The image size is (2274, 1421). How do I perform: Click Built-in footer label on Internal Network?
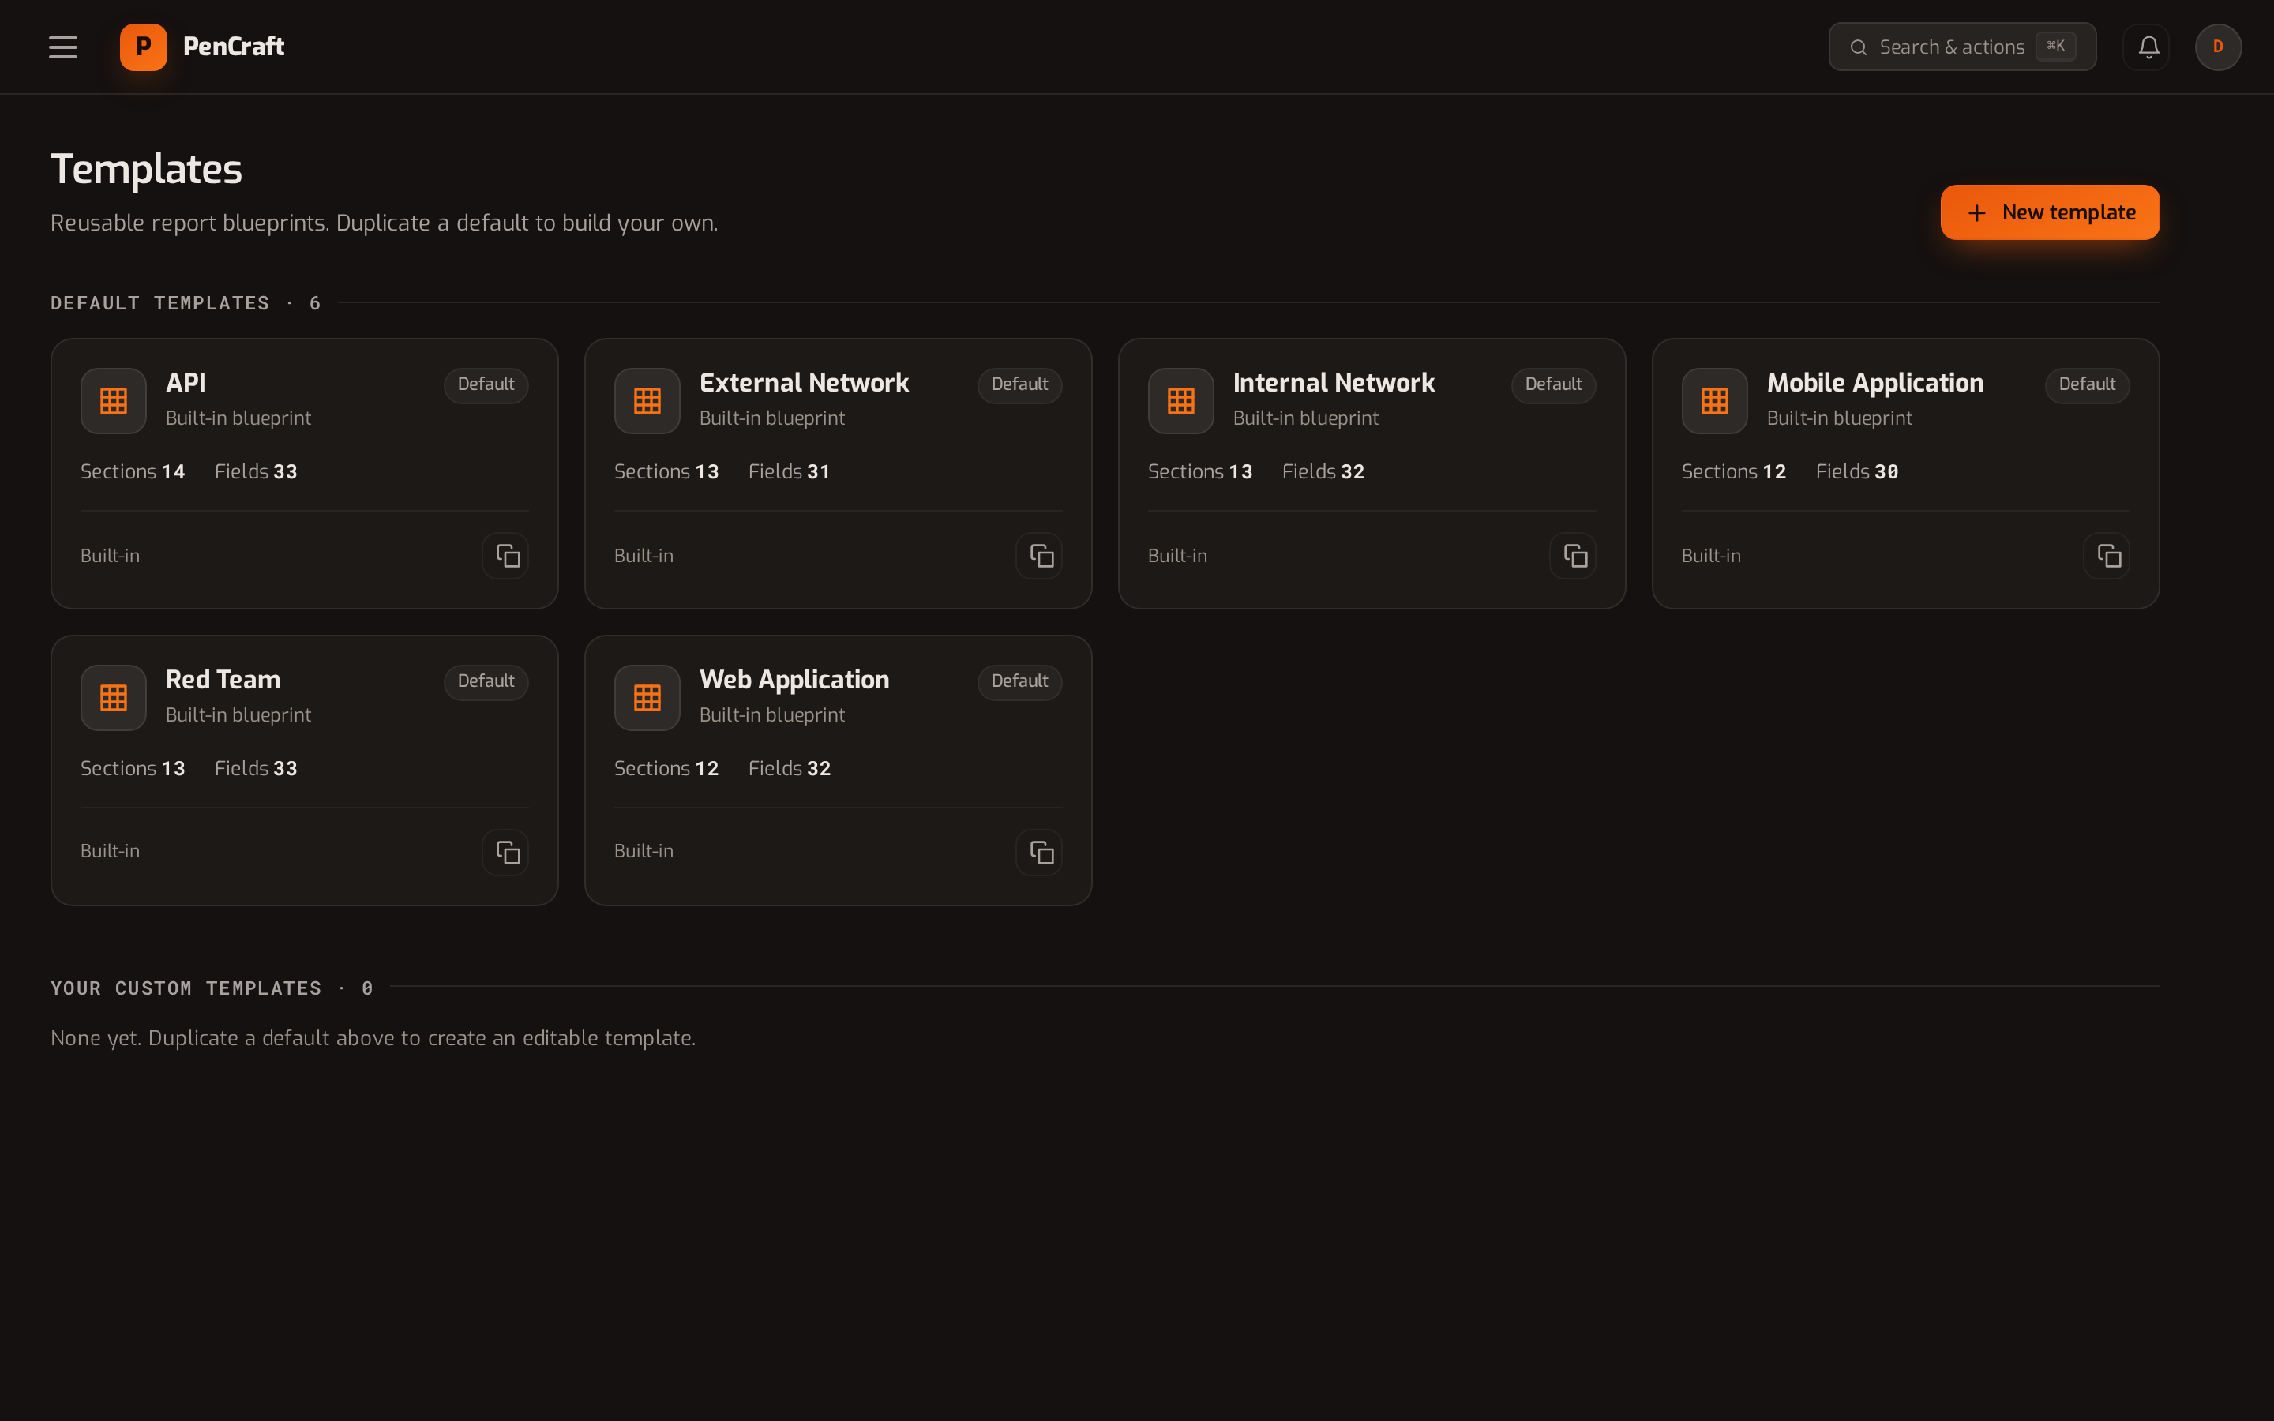pos(1177,557)
